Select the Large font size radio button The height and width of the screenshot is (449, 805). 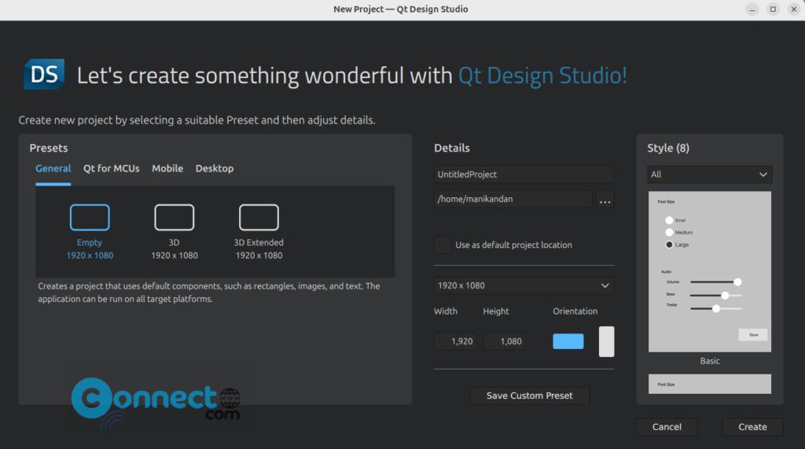click(x=669, y=245)
